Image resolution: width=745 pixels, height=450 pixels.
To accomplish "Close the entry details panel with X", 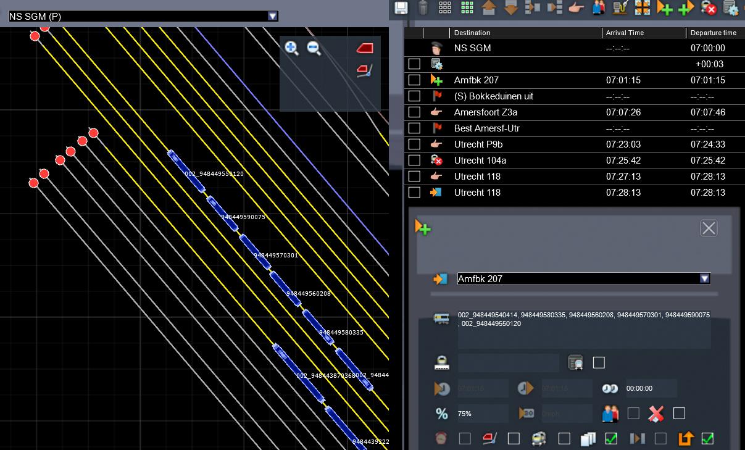I will pos(709,228).
